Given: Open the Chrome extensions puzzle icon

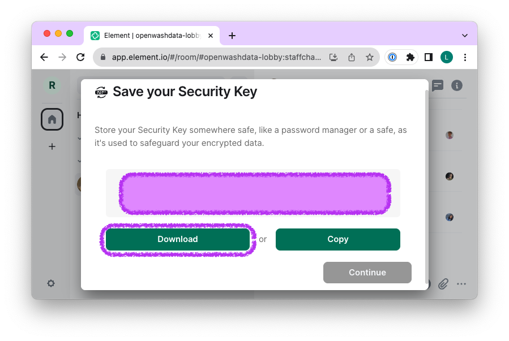Looking at the screenshot, I should click(410, 57).
